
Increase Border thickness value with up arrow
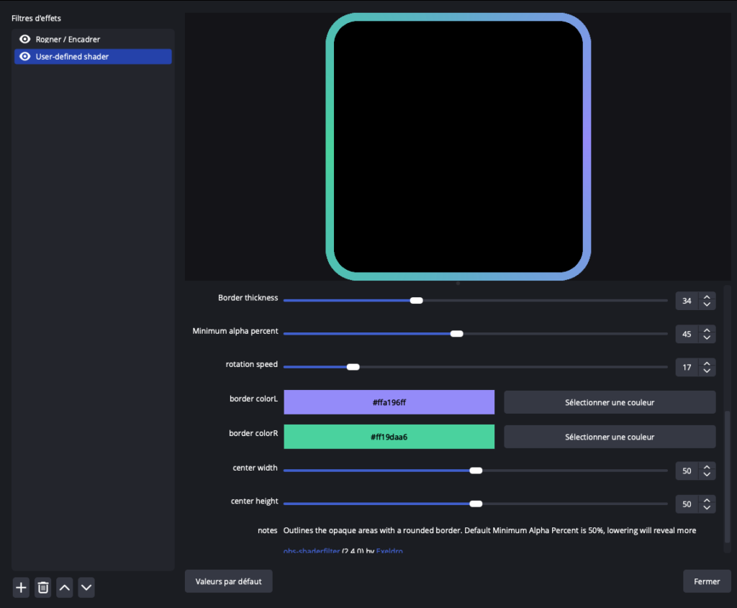click(707, 297)
